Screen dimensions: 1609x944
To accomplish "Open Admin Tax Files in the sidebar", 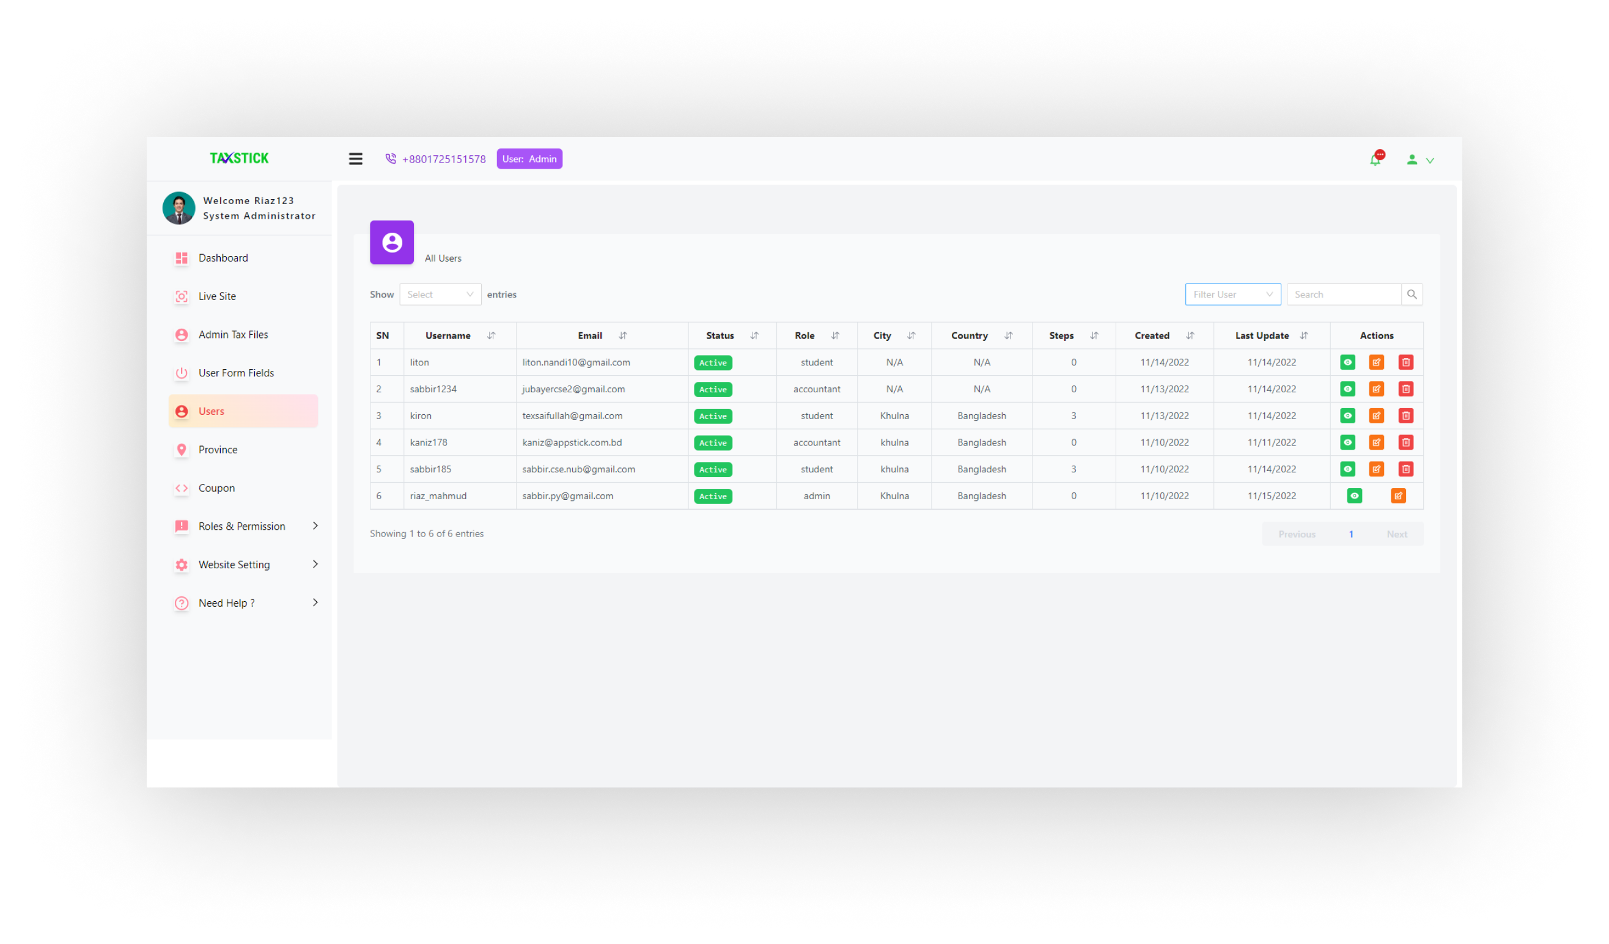I will click(x=233, y=334).
